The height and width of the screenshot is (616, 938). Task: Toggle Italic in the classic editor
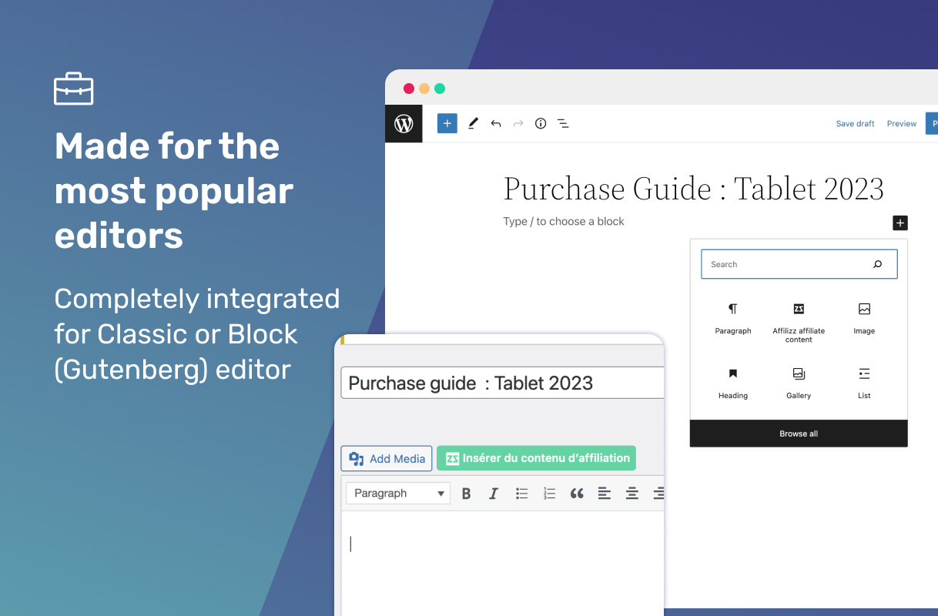pos(494,494)
